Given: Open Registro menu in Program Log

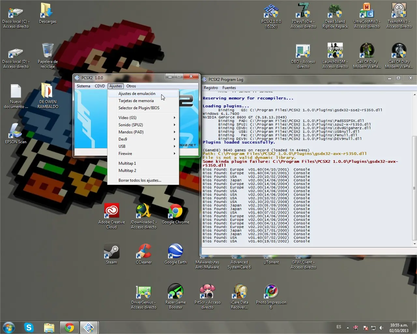Looking at the screenshot, I should (x=211, y=88).
